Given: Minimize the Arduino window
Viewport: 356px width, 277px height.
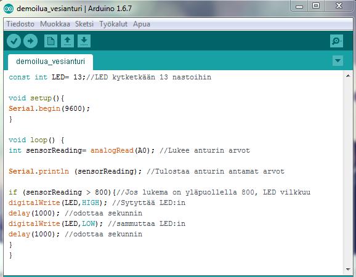Looking at the screenshot, I should click(x=299, y=6).
